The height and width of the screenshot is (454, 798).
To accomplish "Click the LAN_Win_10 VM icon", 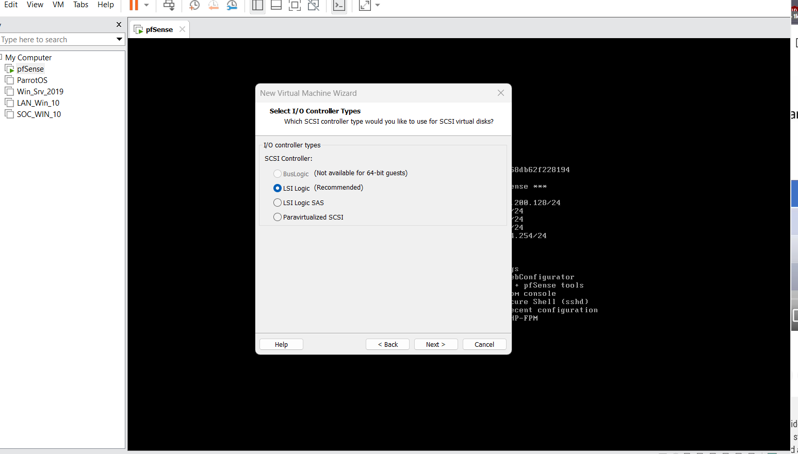I will pyautogui.click(x=9, y=103).
